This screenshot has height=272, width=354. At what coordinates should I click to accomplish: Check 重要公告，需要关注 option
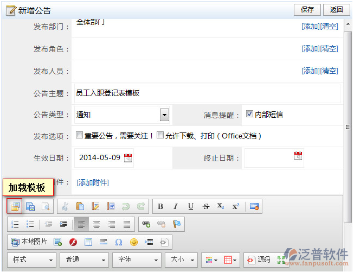click(79, 136)
